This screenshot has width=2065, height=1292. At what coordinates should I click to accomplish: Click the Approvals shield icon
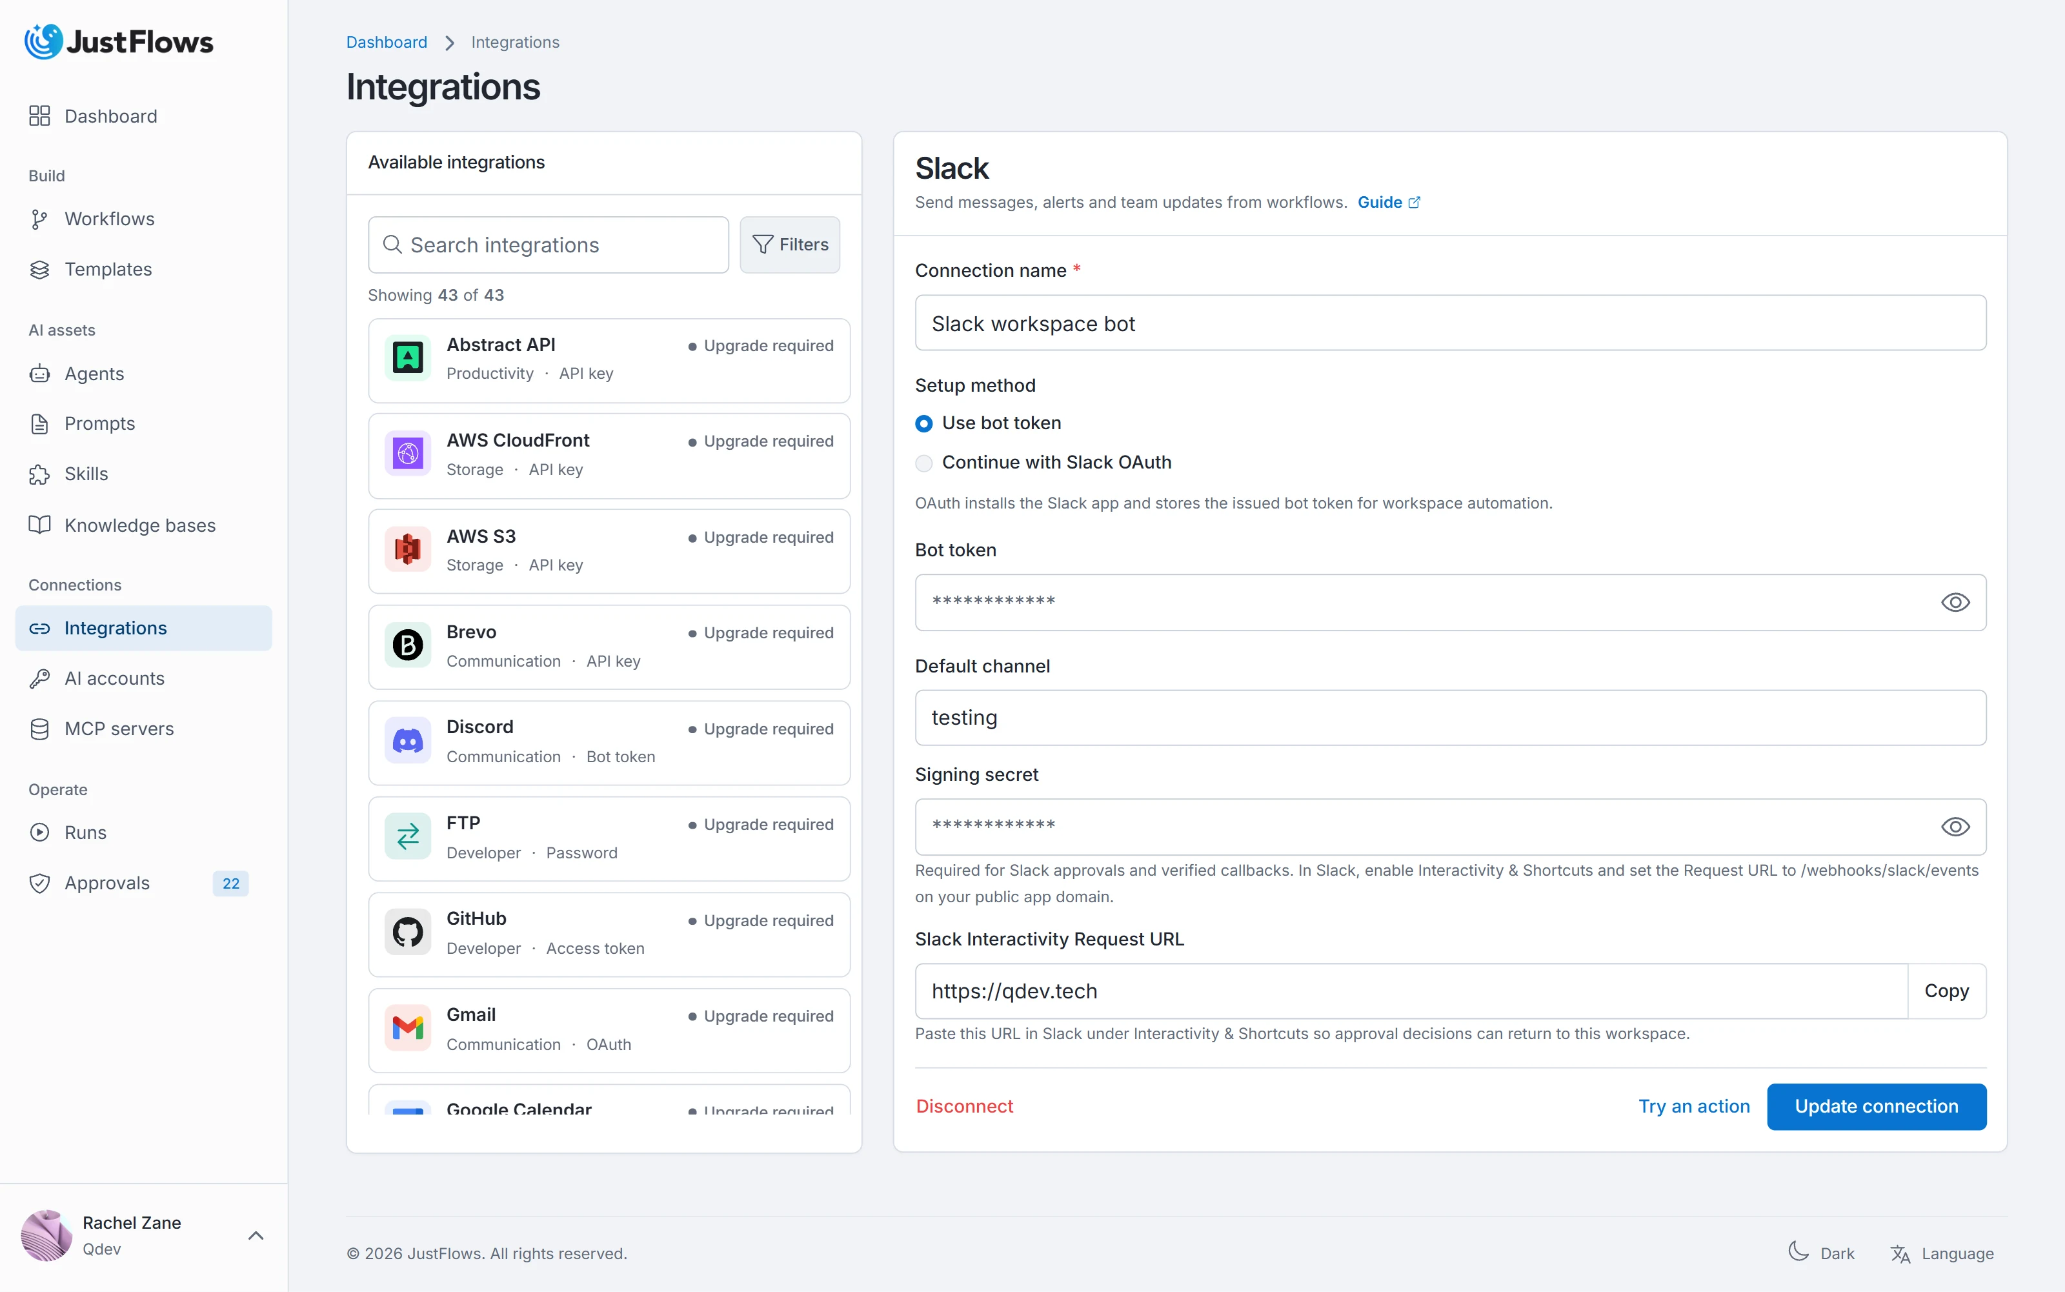click(x=39, y=883)
